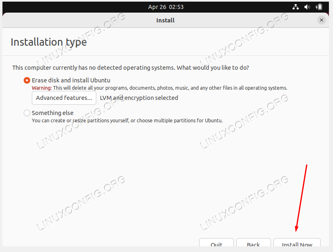This screenshot has height=252, width=333.
Task: Click the LVM and encryption selected text
Action: (139, 98)
